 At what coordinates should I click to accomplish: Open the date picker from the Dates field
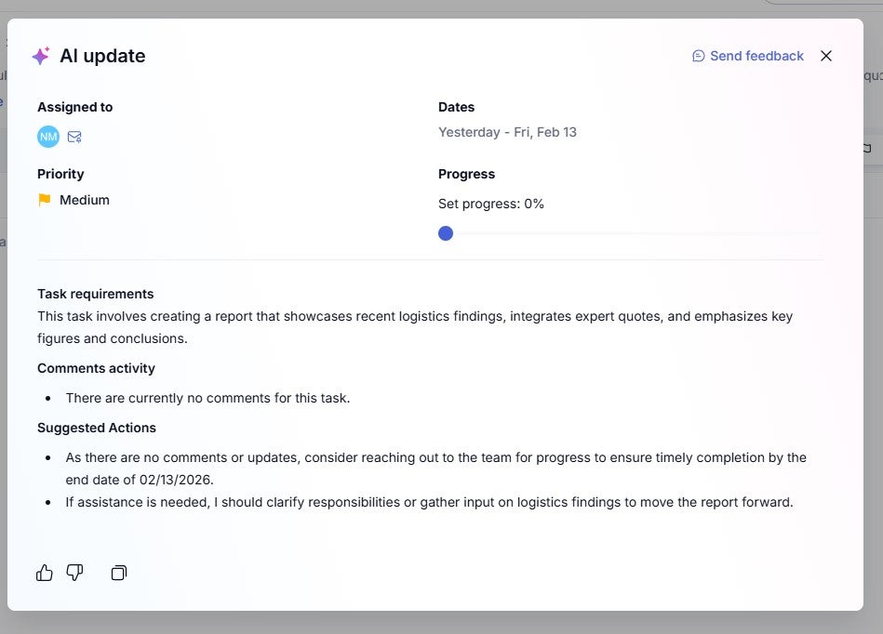pos(508,131)
